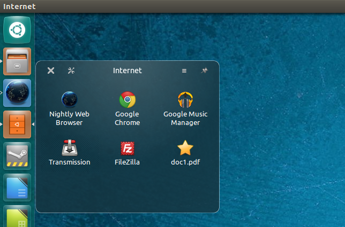Launch Nightly globe icon in the launcher
The height and width of the screenshot is (227, 345).
[17, 93]
